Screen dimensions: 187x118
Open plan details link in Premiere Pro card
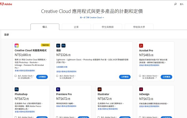(66, 106)
